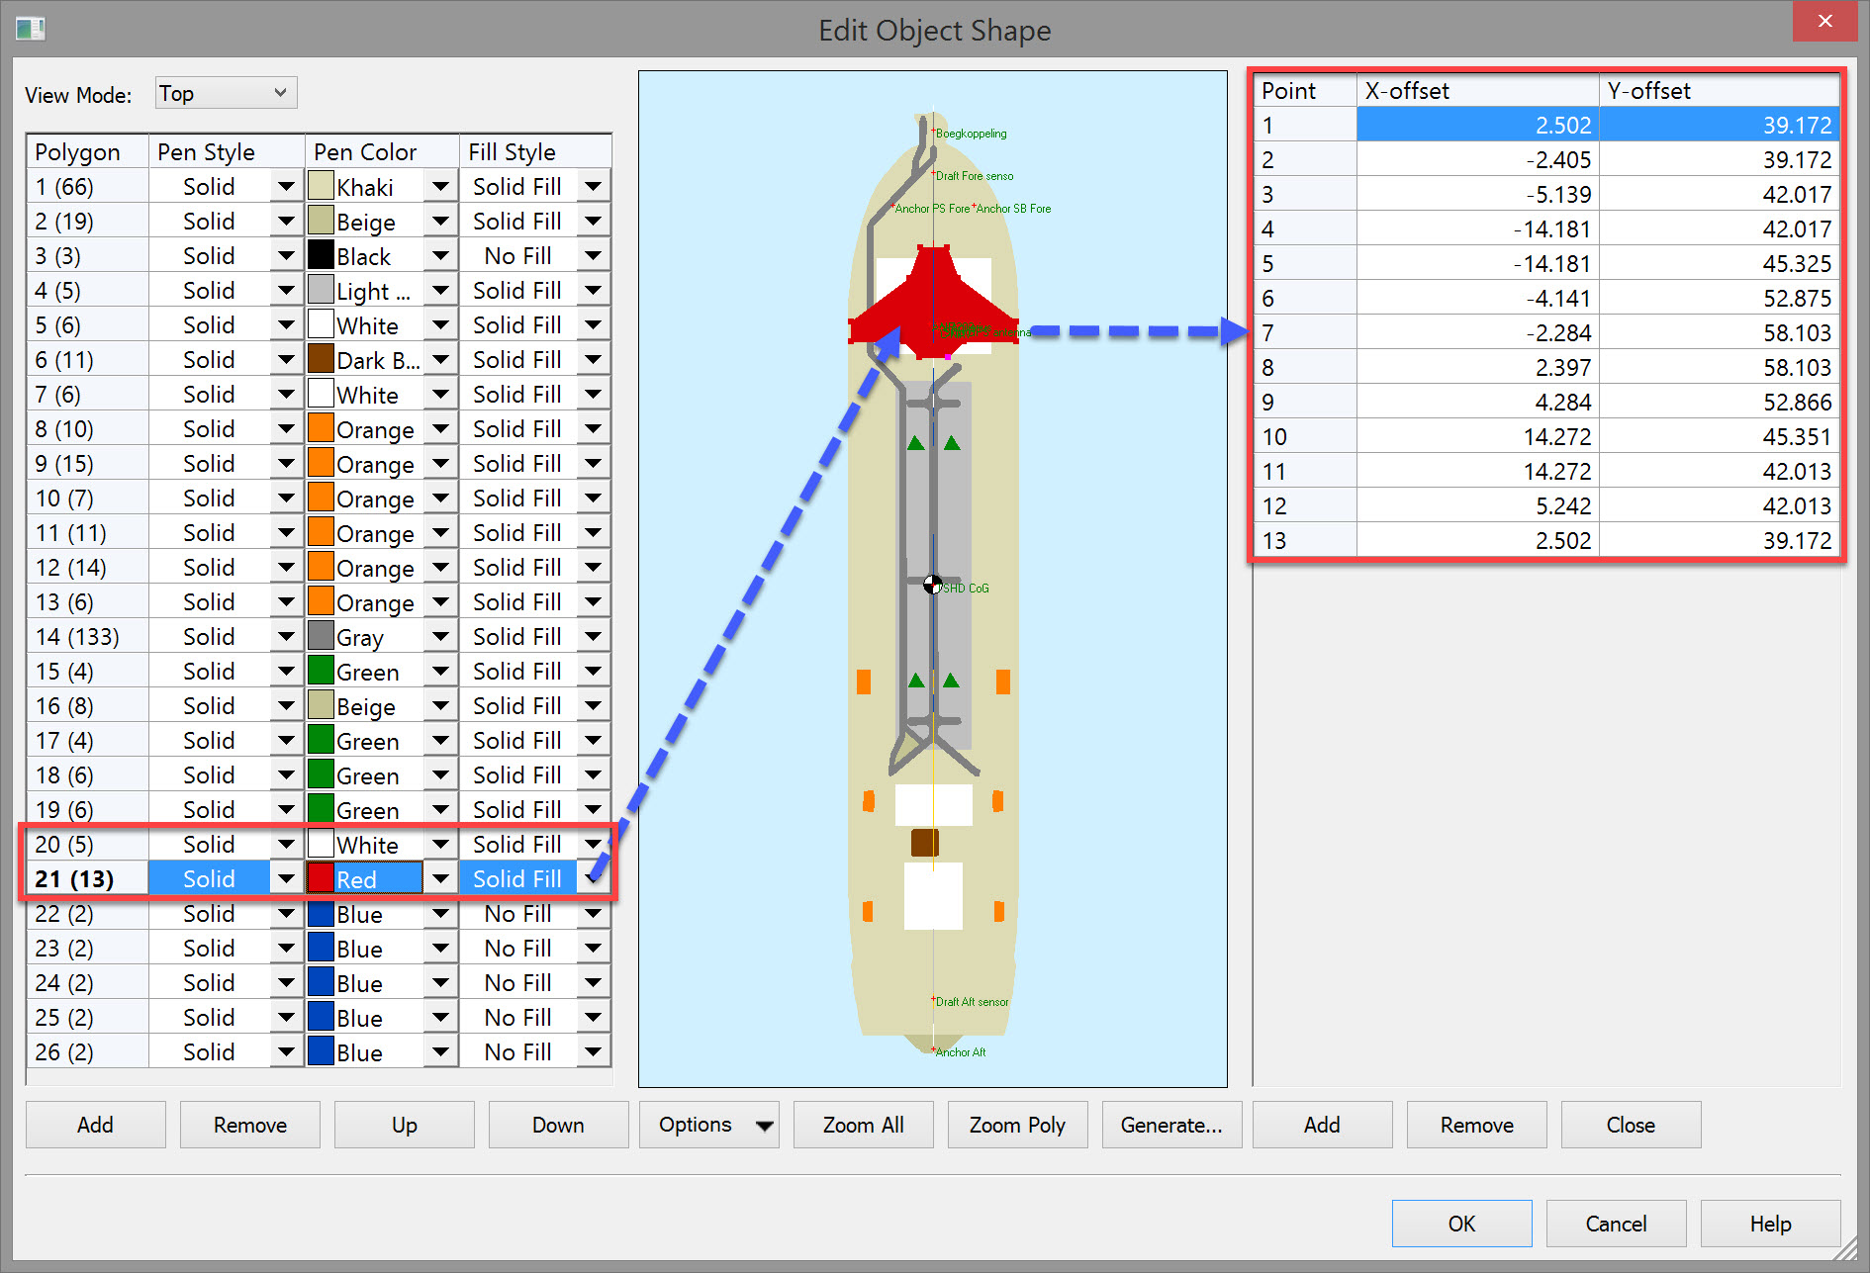Click the application icon in the title bar
The height and width of the screenshot is (1273, 1870).
pyautogui.click(x=31, y=29)
